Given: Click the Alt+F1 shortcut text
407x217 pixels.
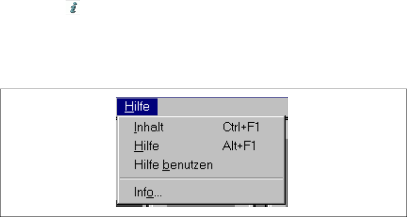Looking at the screenshot, I should pyautogui.click(x=240, y=146).
